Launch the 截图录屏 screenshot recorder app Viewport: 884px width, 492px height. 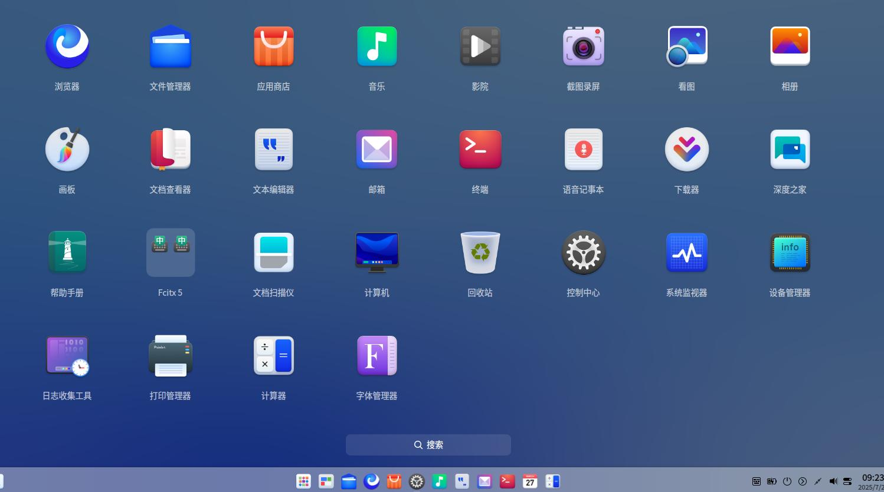(x=584, y=46)
